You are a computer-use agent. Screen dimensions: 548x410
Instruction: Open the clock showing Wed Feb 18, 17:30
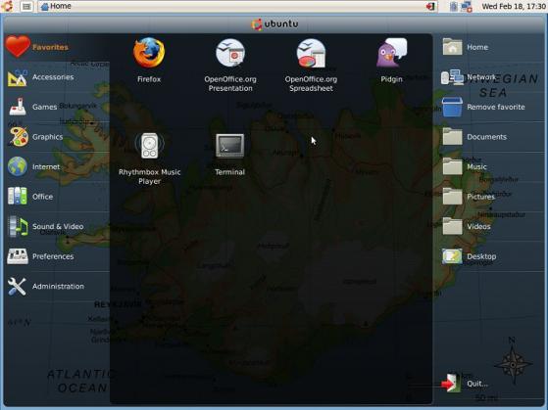tap(514, 6)
